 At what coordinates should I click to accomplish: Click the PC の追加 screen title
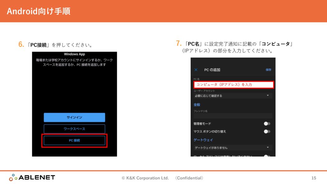coord(212,70)
